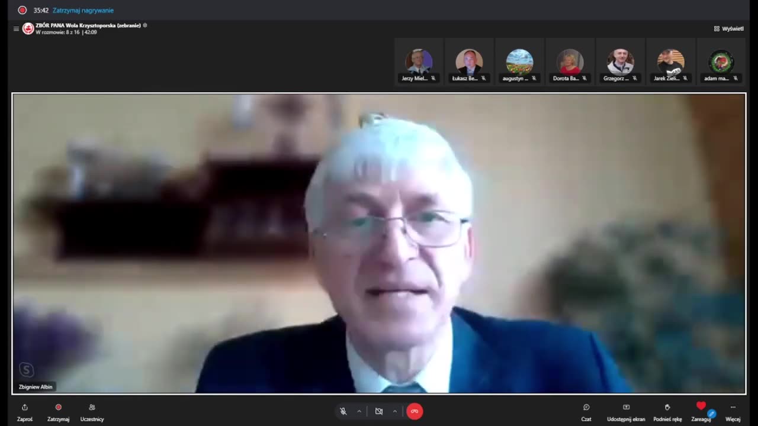Click call status 'W rozmowie: 8 z 16'
This screenshot has width=758, height=426.
(x=57, y=32)
